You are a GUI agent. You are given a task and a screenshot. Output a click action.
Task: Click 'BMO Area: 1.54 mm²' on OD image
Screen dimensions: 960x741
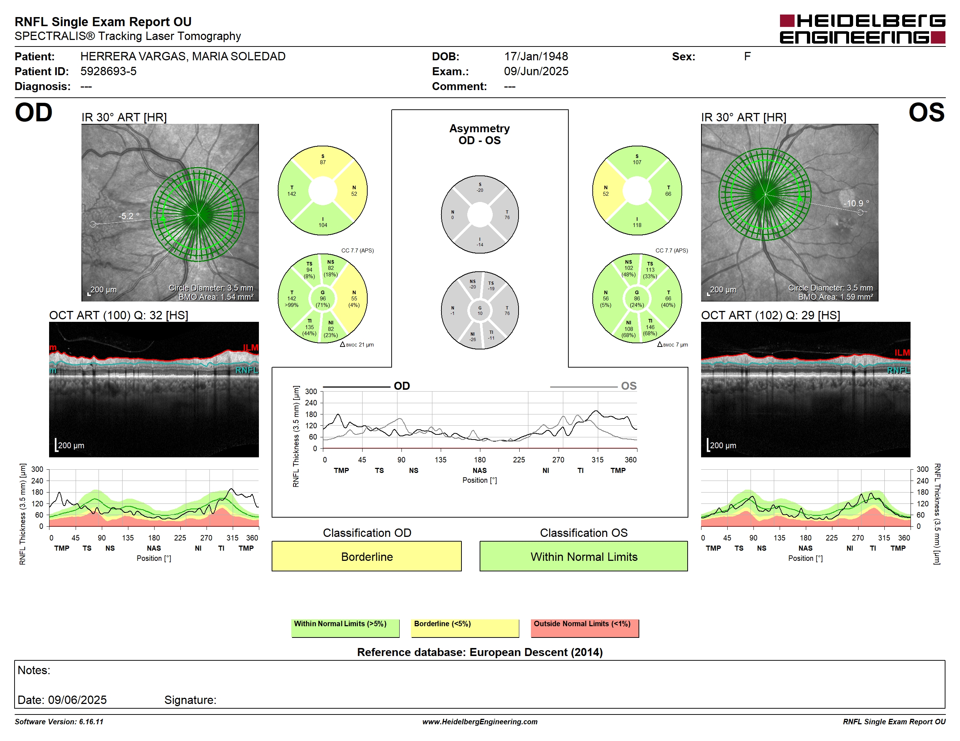(216, 297)
